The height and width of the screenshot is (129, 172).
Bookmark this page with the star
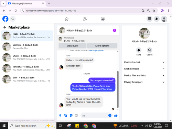(x=154, y=11)
